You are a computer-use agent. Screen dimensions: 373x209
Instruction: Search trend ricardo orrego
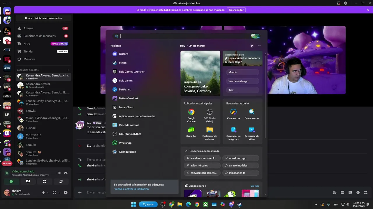coord(240,158)
